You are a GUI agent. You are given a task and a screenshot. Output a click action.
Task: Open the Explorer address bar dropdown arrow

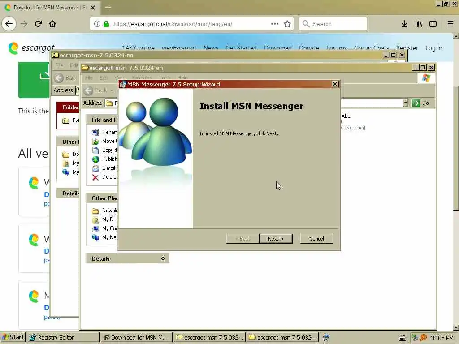point(405,103)
